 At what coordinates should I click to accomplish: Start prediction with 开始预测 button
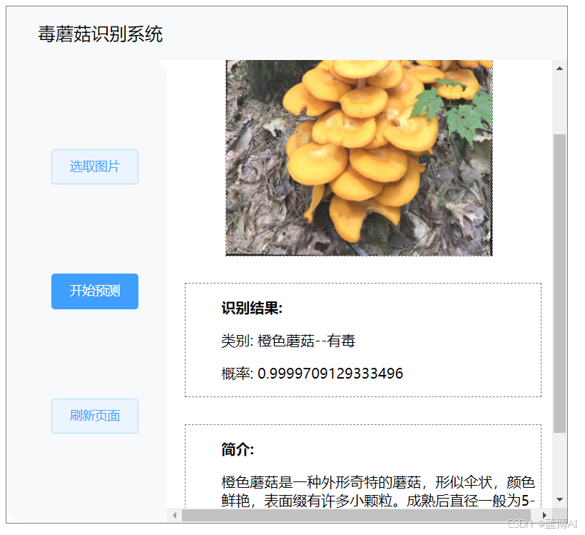[x=95, y=291]
